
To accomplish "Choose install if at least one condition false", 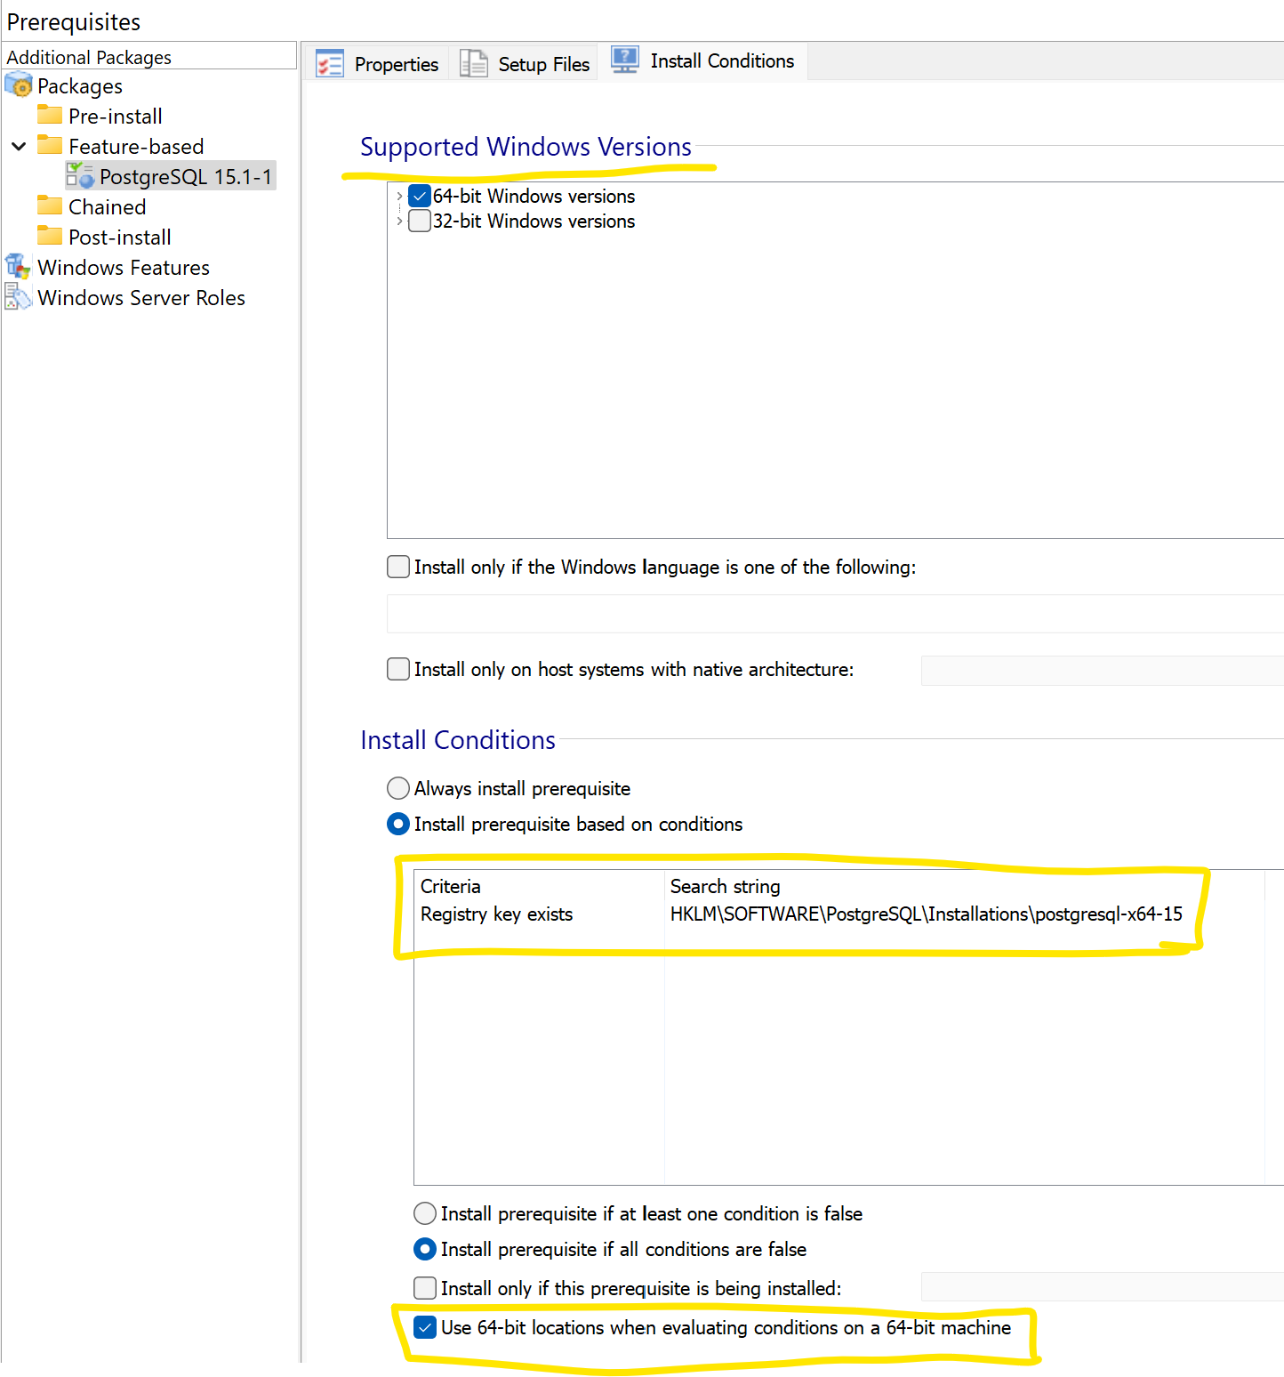I will (x=425, y=1213).
